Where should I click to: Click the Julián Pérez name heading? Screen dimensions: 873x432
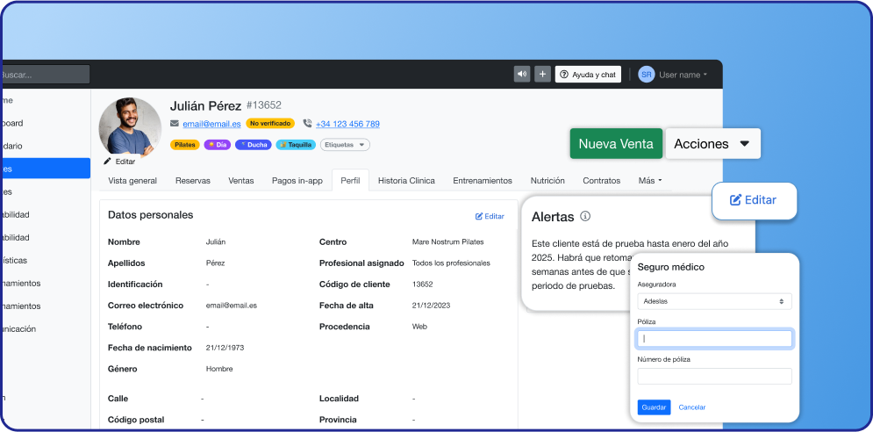coord(205,106)
